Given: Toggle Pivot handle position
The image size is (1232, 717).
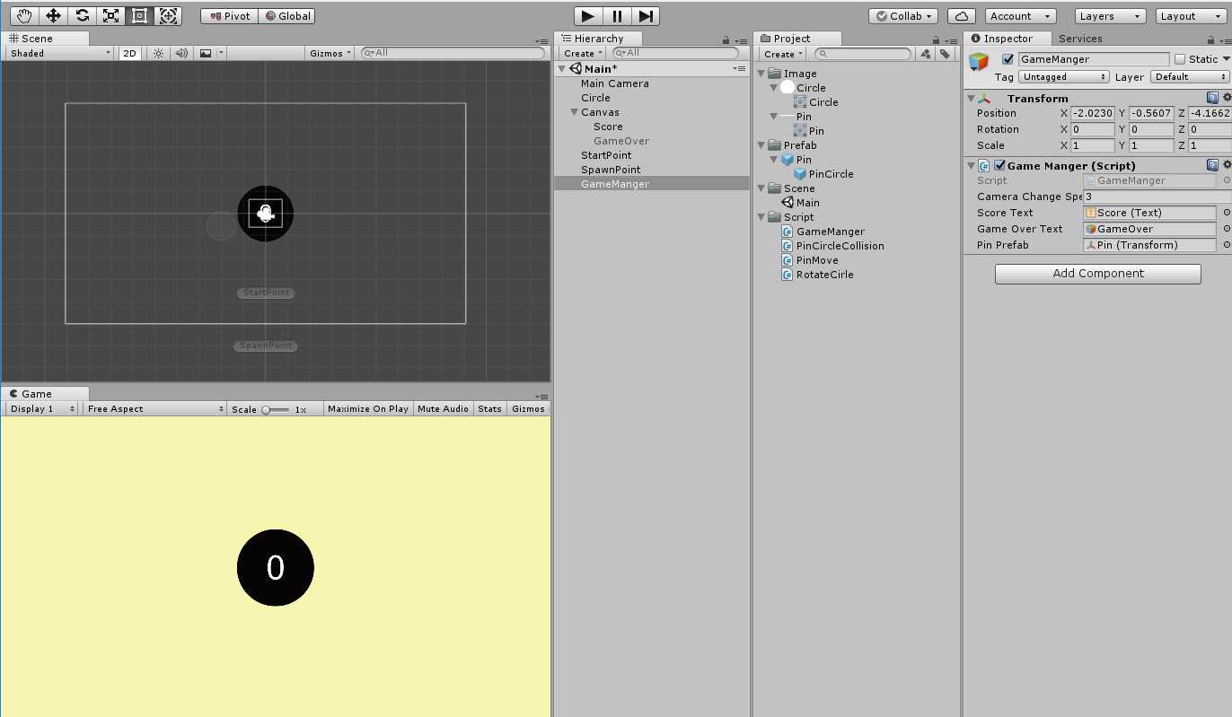Looking at the screenshot, I should pos(230,16).
